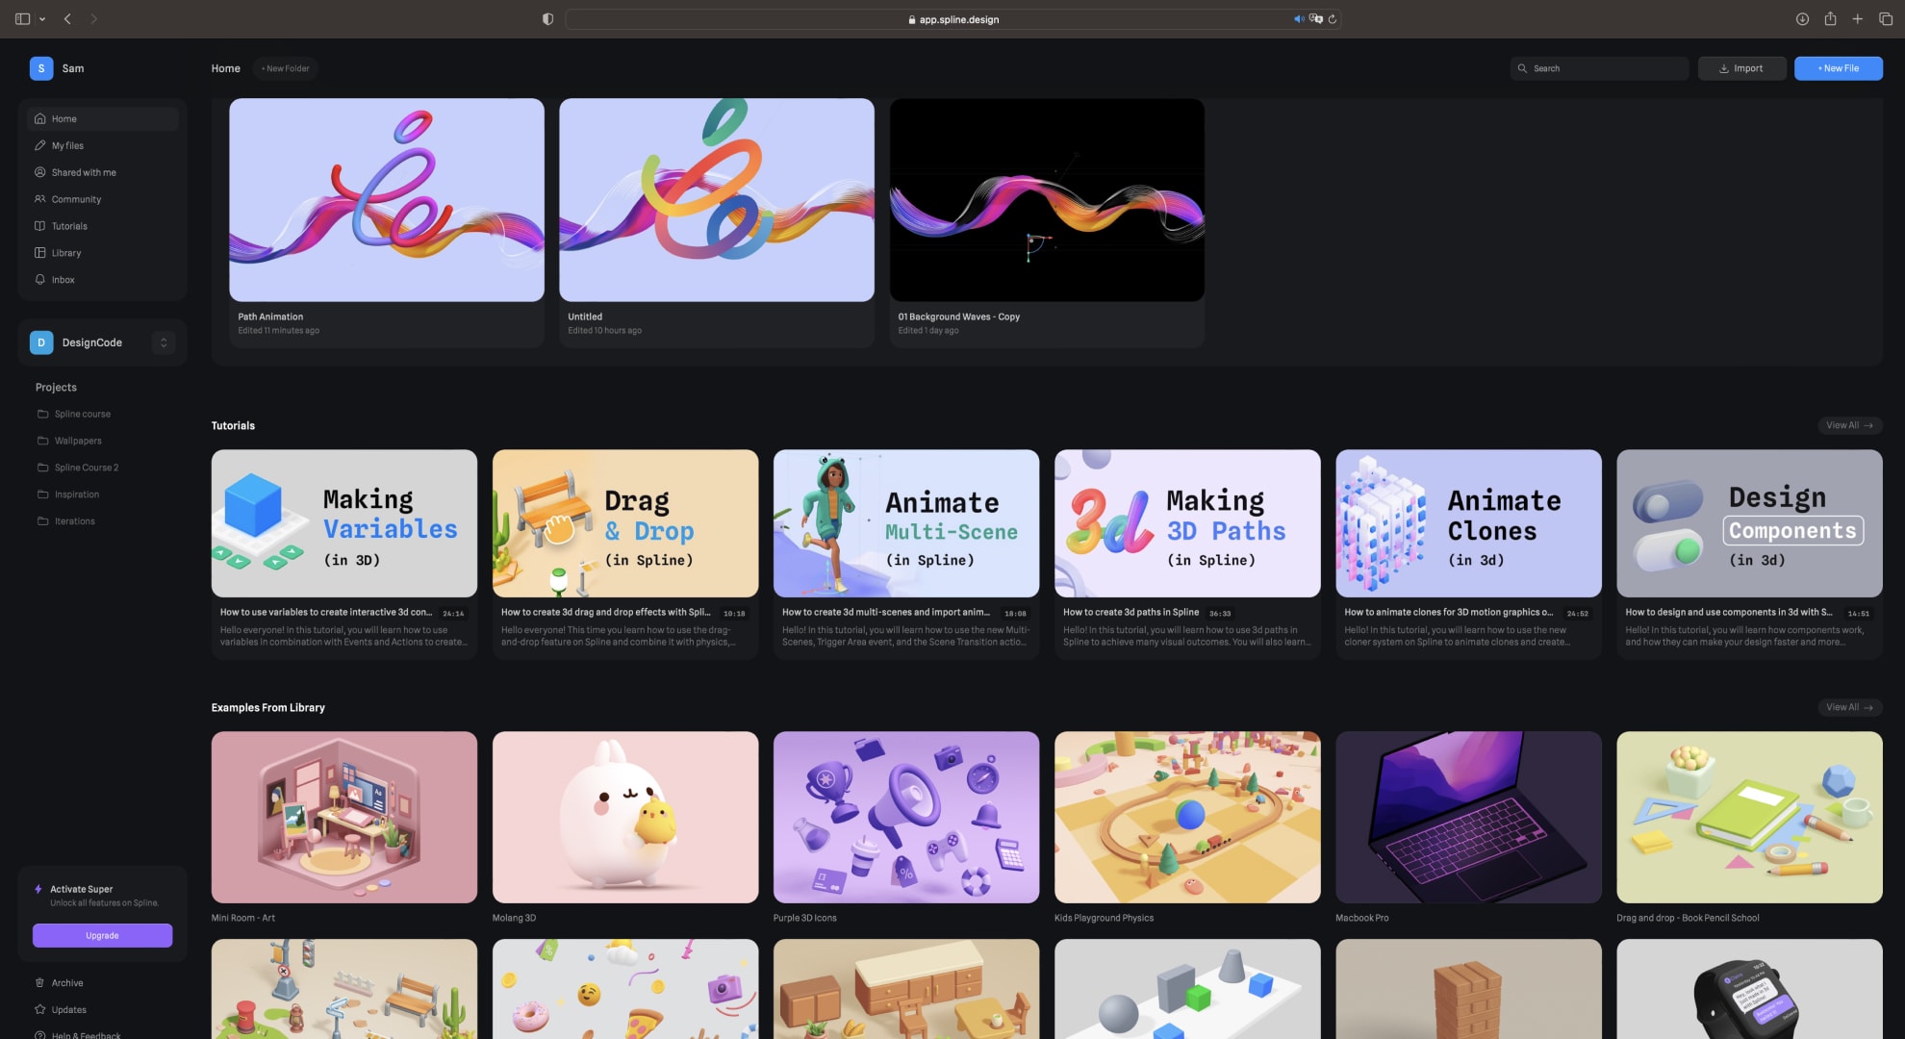
Task: Click the Home icon in sidebar
Action: pyautogui.click(x=40, y=119)
